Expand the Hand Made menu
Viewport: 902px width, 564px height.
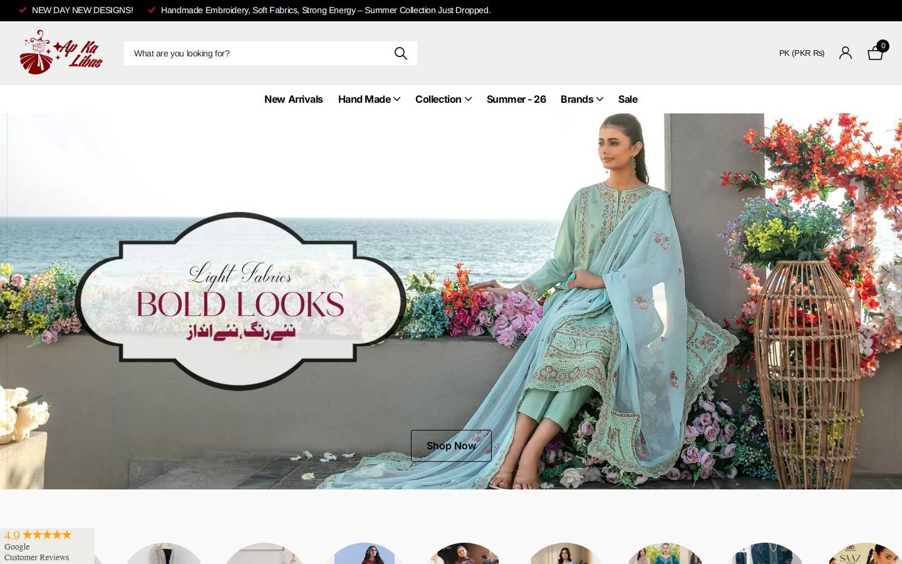[369, 99]
